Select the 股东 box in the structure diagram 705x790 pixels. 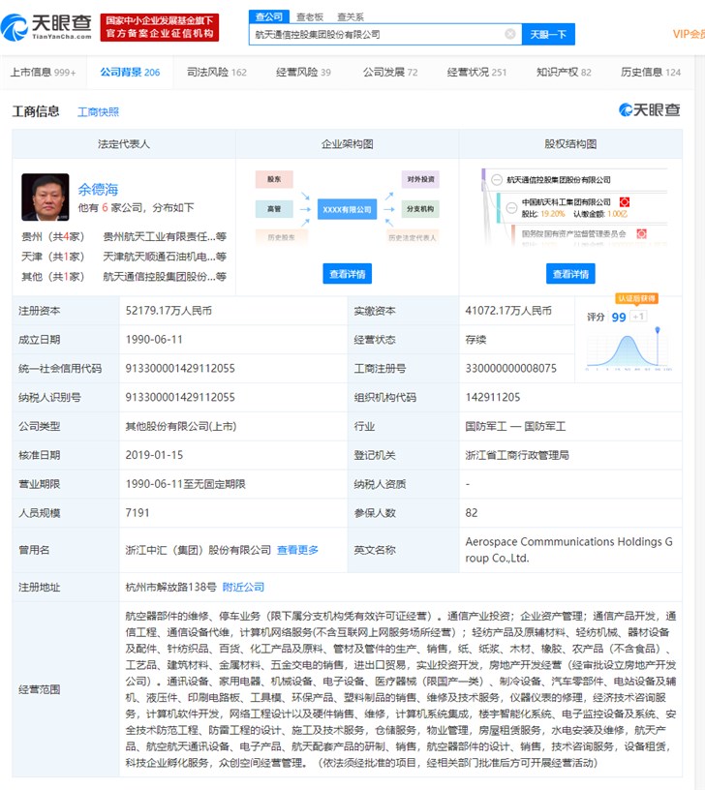click(x=274, y=179)
